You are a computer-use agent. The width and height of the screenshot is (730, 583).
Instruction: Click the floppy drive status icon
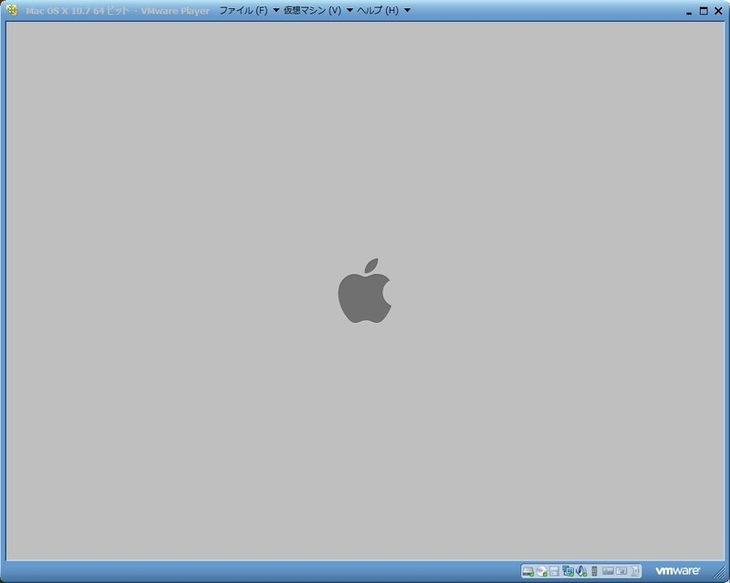tap(554, 571)
